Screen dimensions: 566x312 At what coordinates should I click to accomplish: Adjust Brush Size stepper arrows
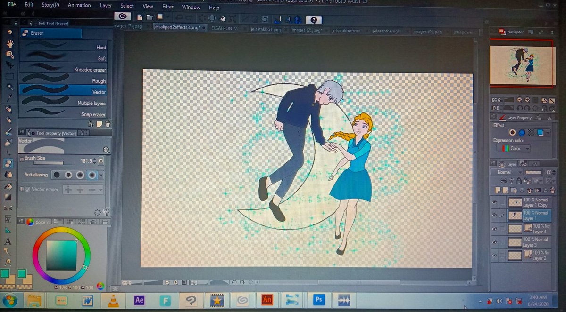point(95,161)
